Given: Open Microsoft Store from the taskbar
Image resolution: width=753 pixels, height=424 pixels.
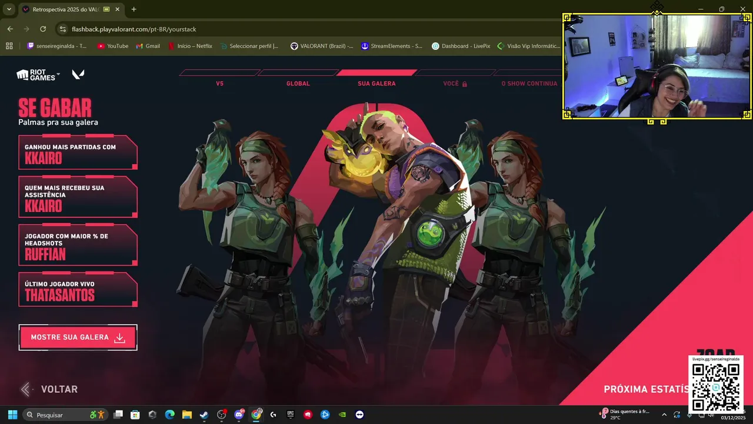Looking at the screenshot, I should coord(135,415).
